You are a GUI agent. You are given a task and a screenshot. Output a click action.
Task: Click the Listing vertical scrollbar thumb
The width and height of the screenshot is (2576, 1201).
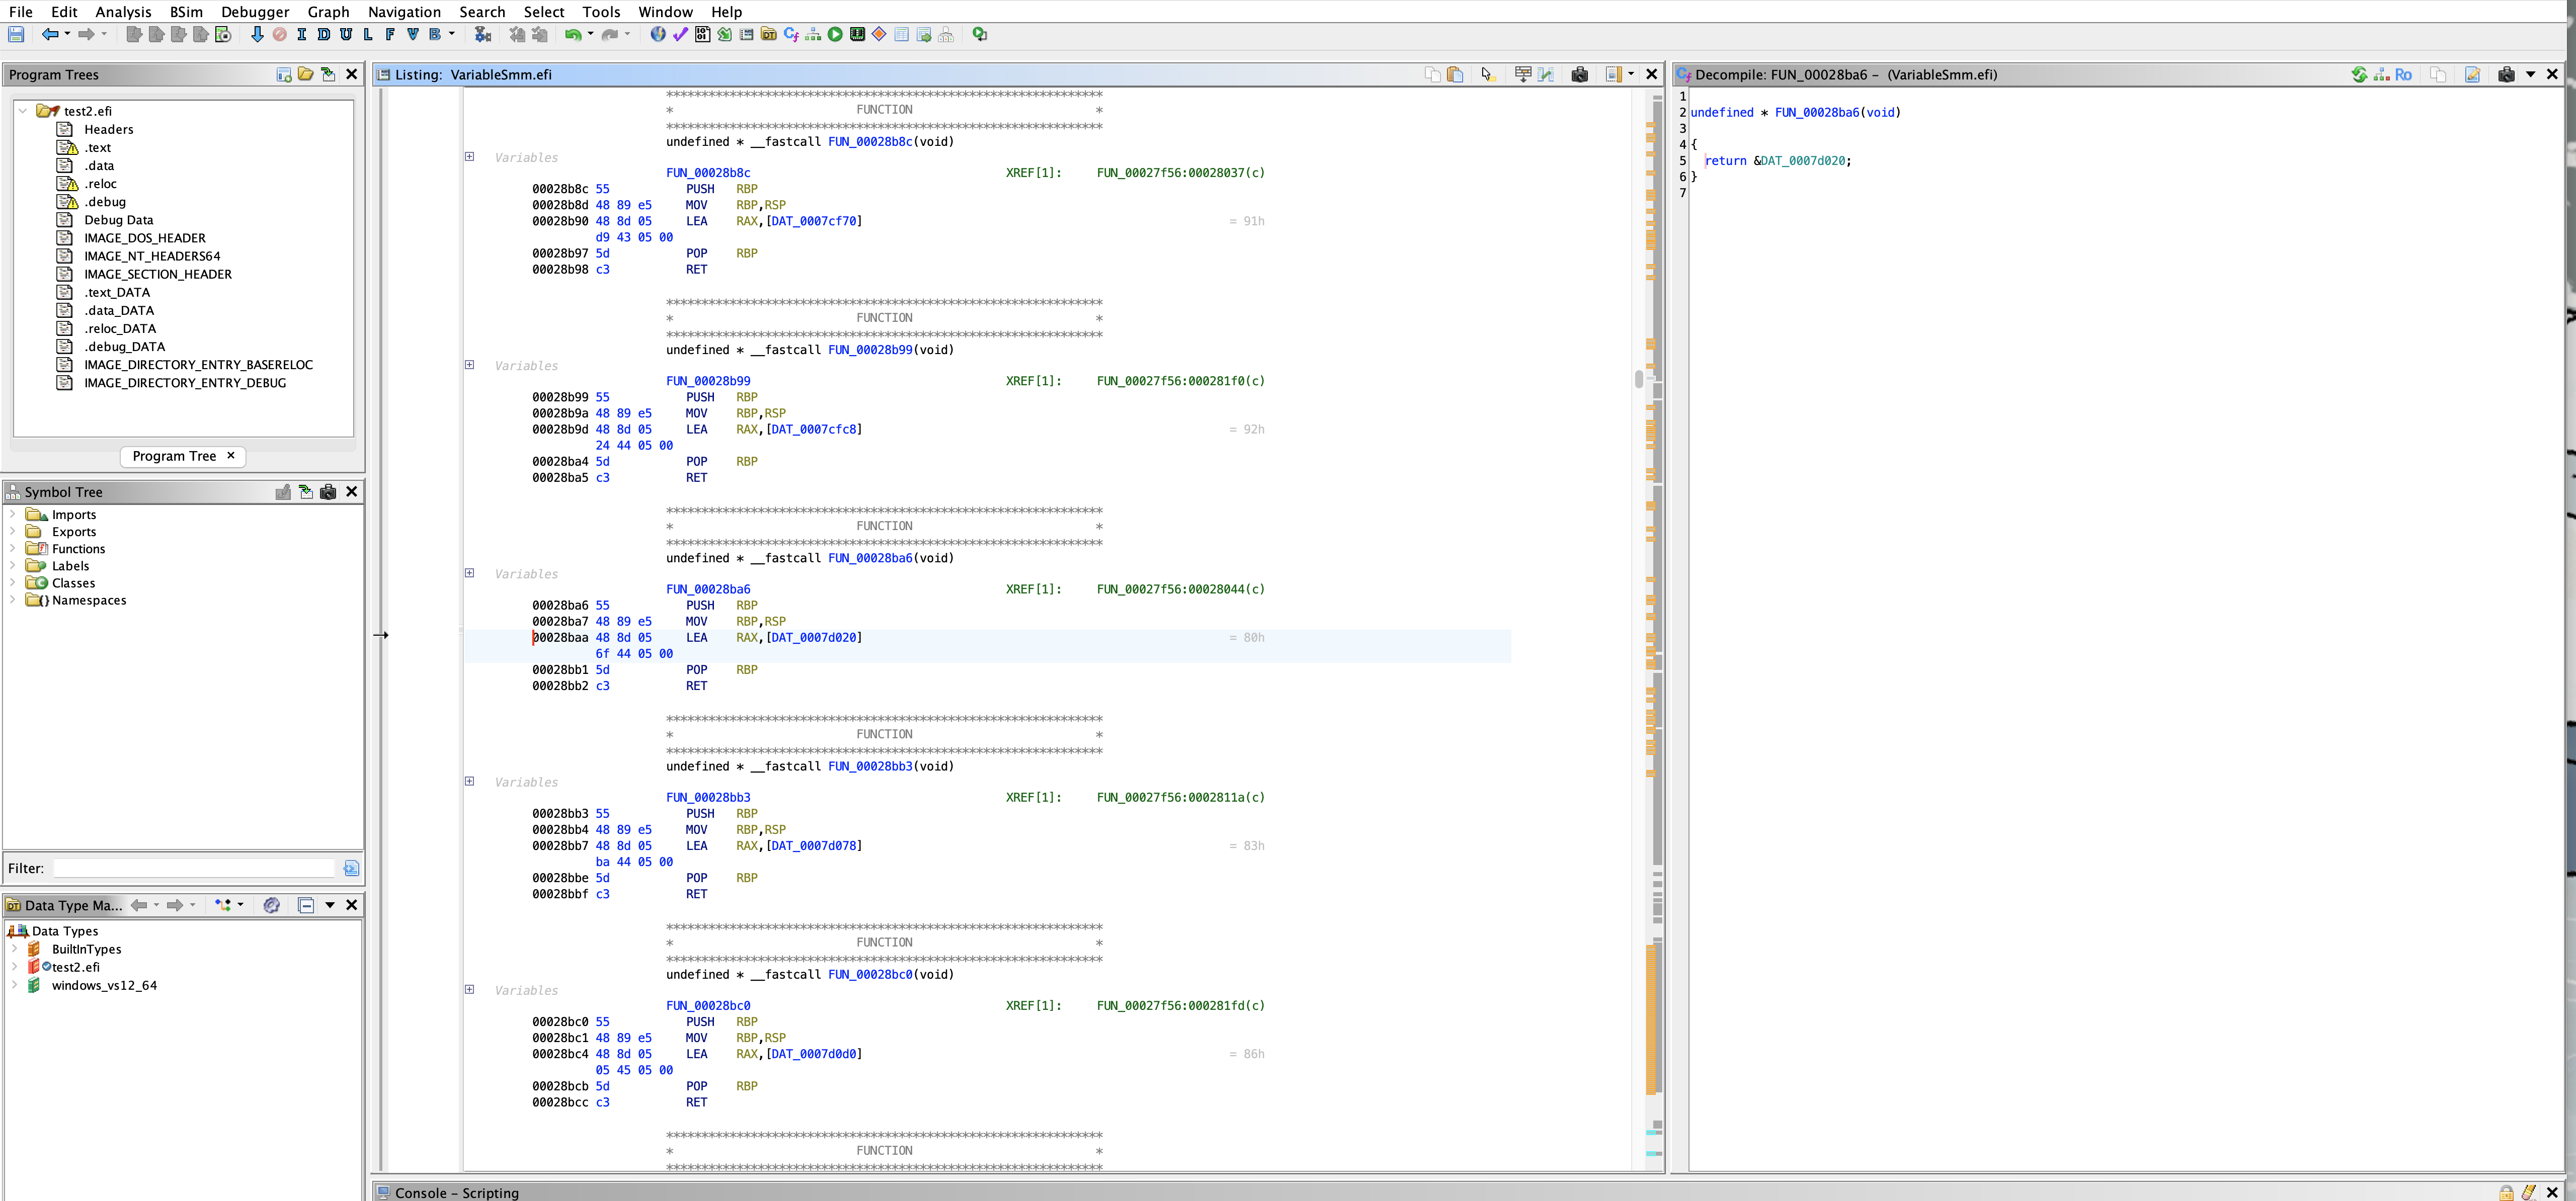(1638, 379)
